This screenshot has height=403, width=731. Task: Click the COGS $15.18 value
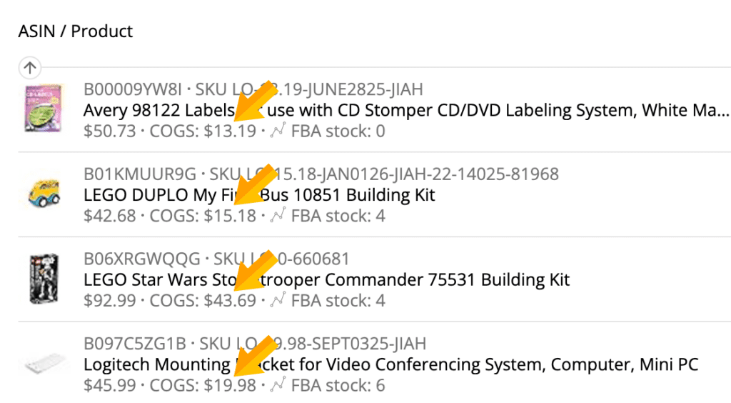pos(230,216)
